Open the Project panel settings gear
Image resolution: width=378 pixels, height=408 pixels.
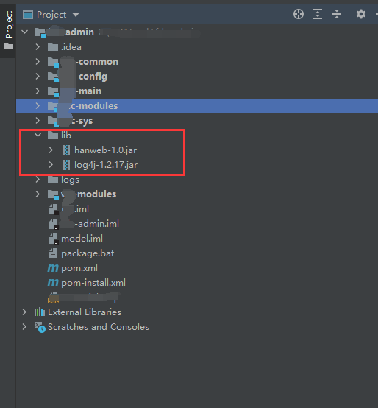(361, 14)
